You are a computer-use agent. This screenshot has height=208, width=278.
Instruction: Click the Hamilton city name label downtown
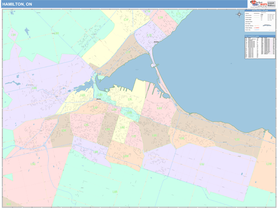point(99,99)
